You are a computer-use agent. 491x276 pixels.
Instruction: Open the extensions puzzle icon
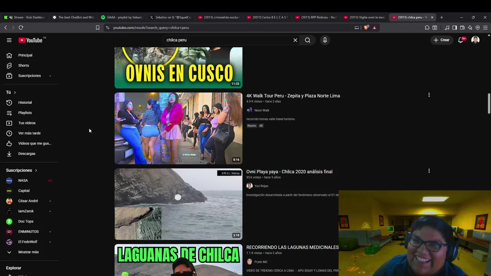427,28
